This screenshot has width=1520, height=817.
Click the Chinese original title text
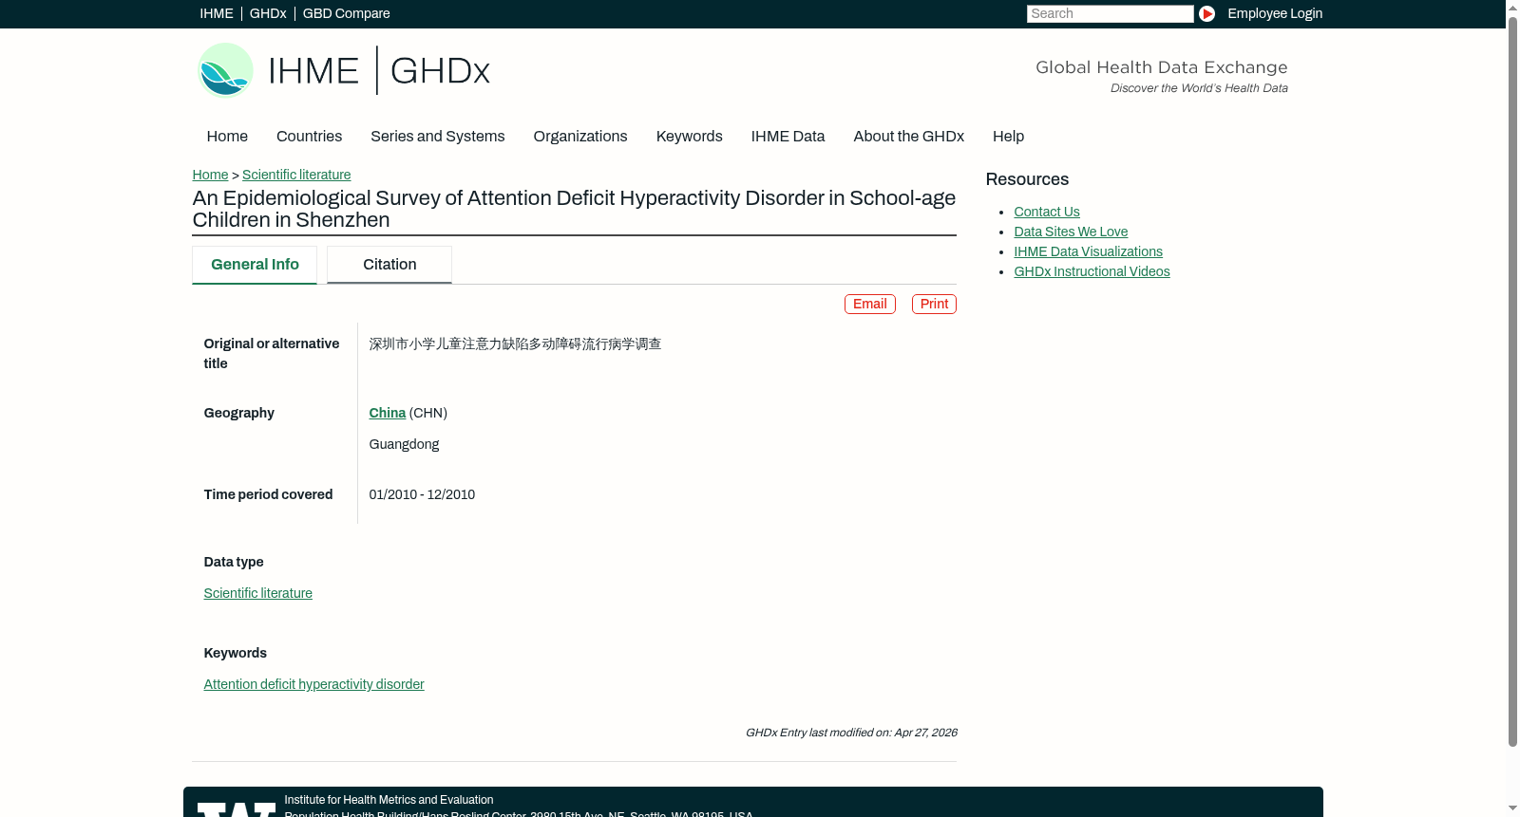pos(515,344)
